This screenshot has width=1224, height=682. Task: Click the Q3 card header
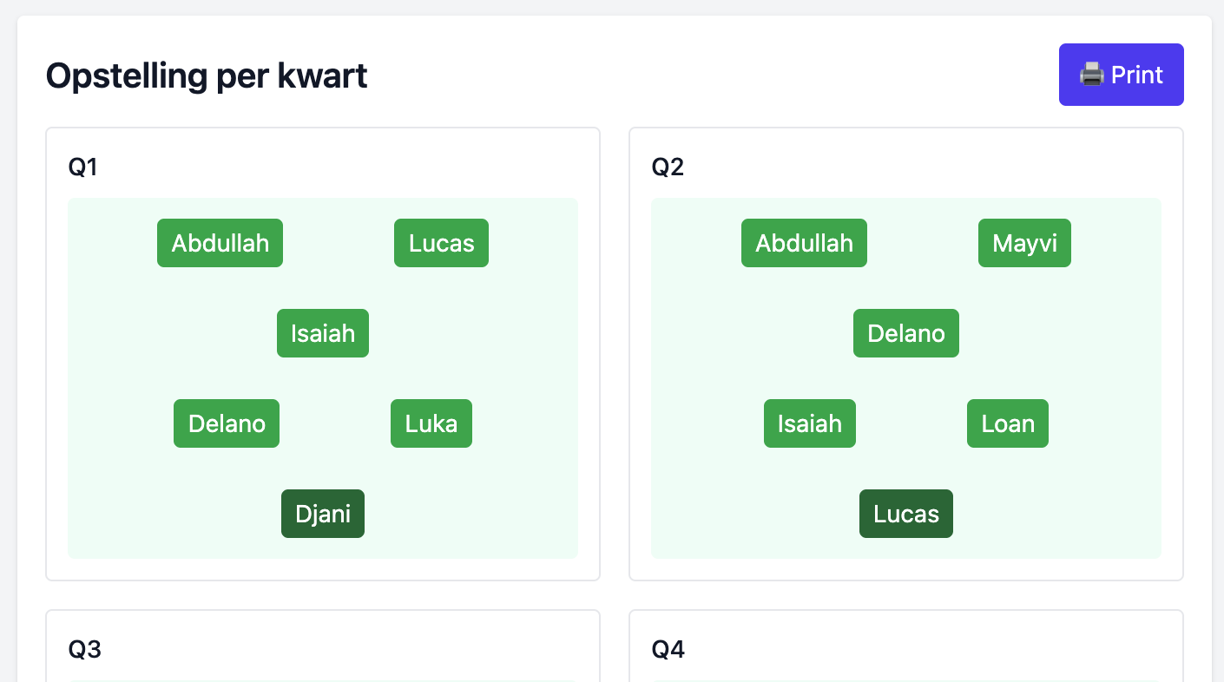point(83,649)
